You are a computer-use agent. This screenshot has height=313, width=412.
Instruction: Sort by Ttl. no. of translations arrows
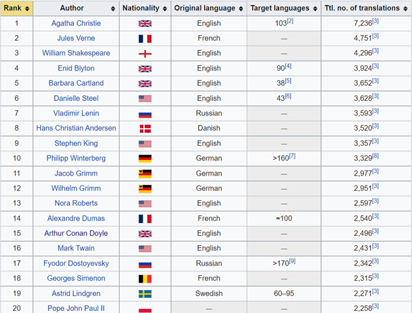pos(405,9)
